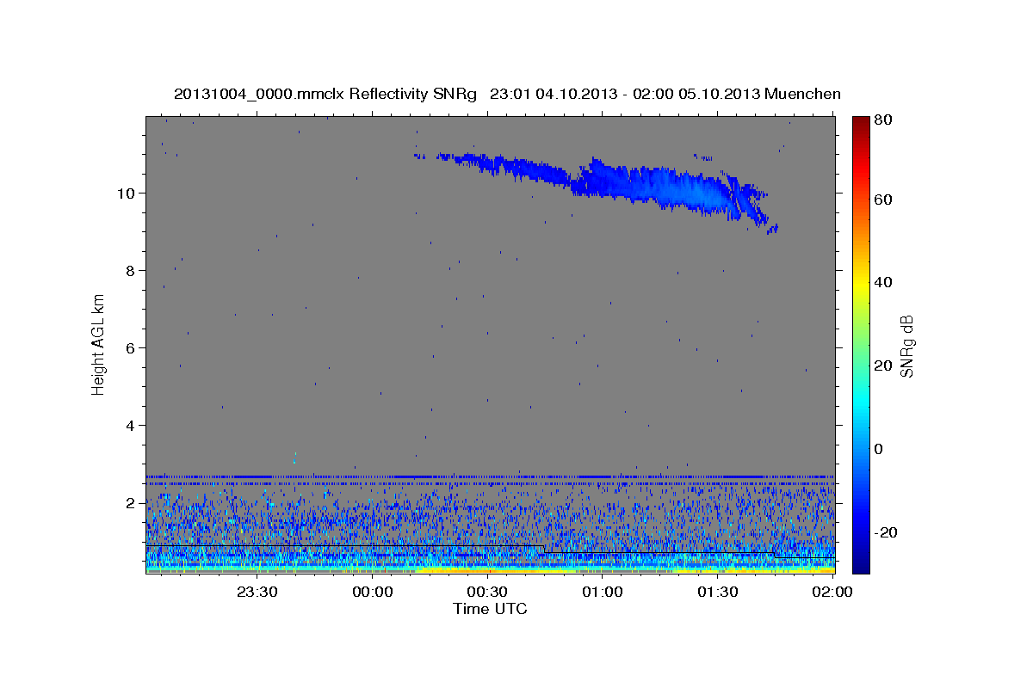Click the 'SNRg dB' colorbar label

tap(906, 346)
